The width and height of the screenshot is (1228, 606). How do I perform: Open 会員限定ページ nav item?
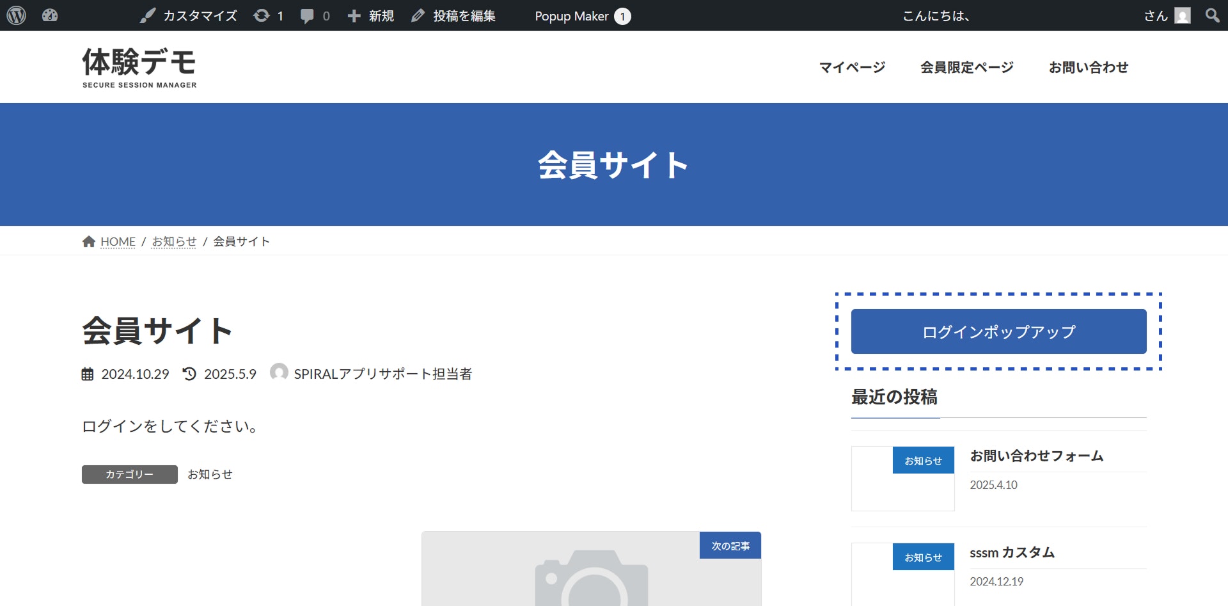pos(967,67)
